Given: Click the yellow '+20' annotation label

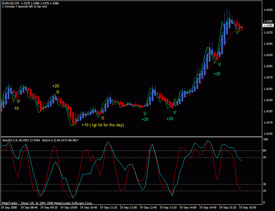Looking at the screenshot, I should pyautogui.click(x=55, y=86).
